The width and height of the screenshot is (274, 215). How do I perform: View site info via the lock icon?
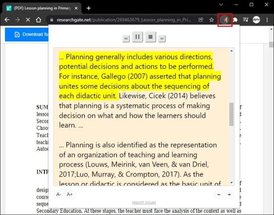(x=52, y=20)
